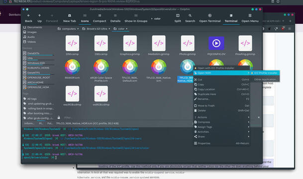Image resolution: width=303 pixels, height=179 pixels.
Task: Switch to Icons view mode
Action: point(85,18)
